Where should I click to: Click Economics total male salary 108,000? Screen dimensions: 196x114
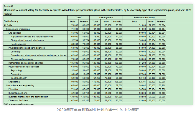(74, 74)
